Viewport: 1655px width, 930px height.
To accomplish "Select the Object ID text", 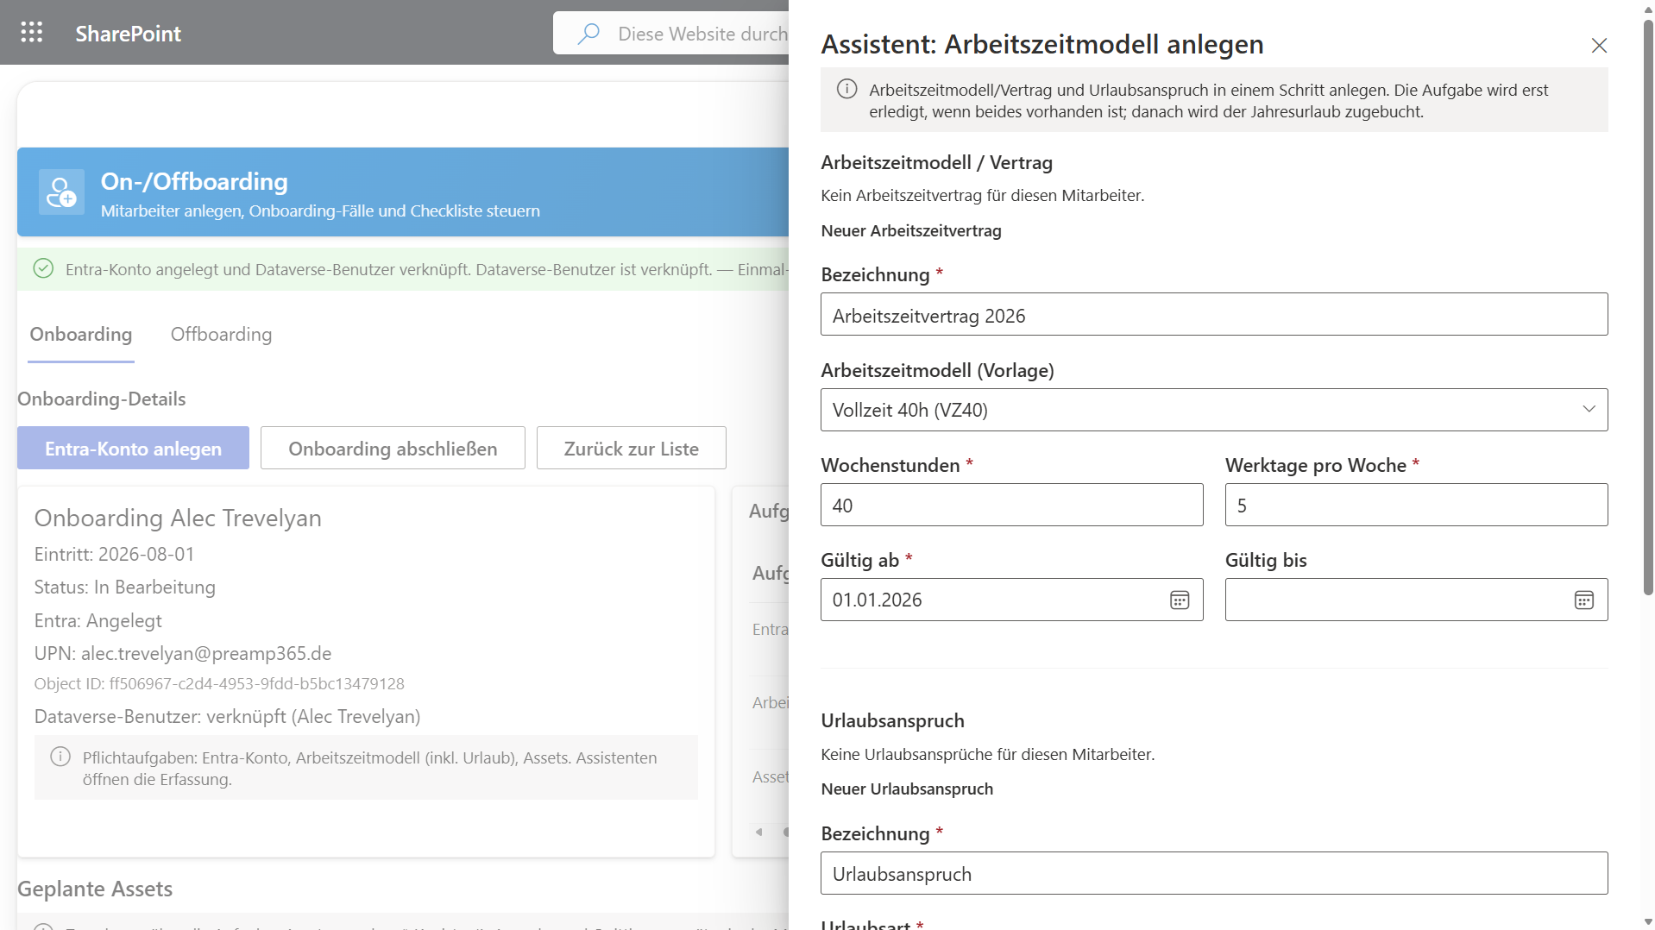I will coord(219,683).
